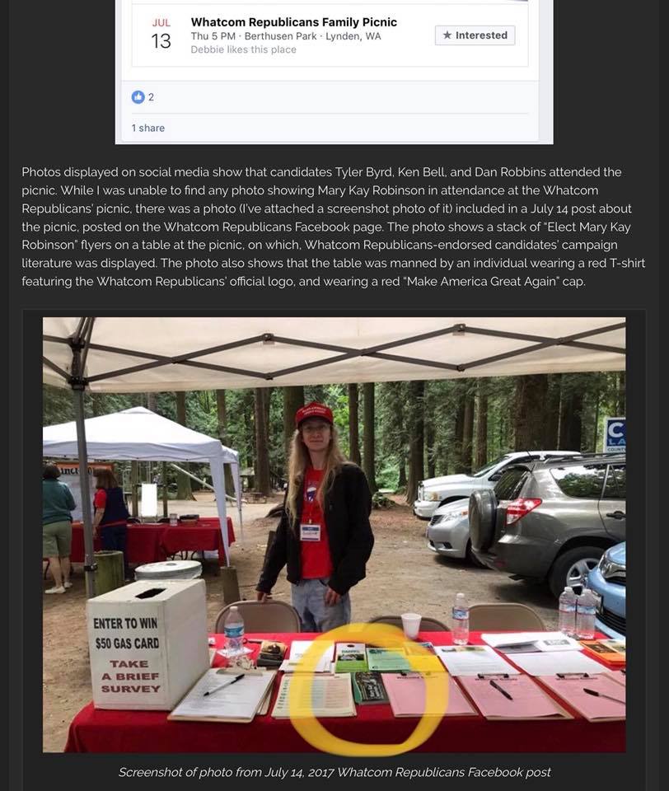Viewport: 669px width, 791px height.
Task: Click the Lynden, WA location text
Action: coord(353,36)
